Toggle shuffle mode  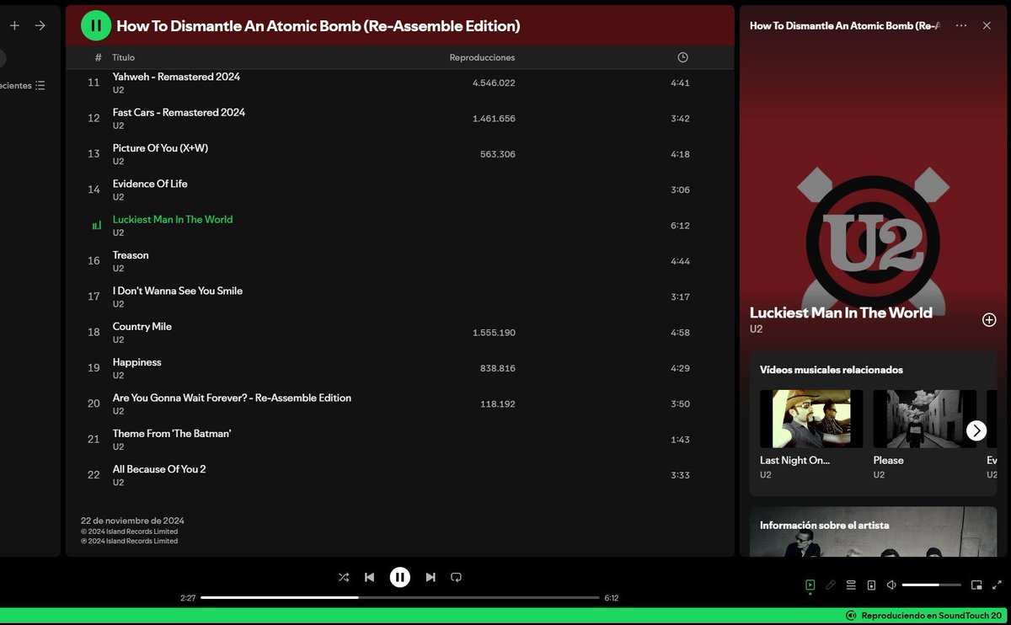(x=344, y=577)
